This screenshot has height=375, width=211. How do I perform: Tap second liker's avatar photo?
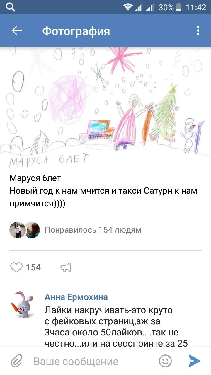[32, 230]
